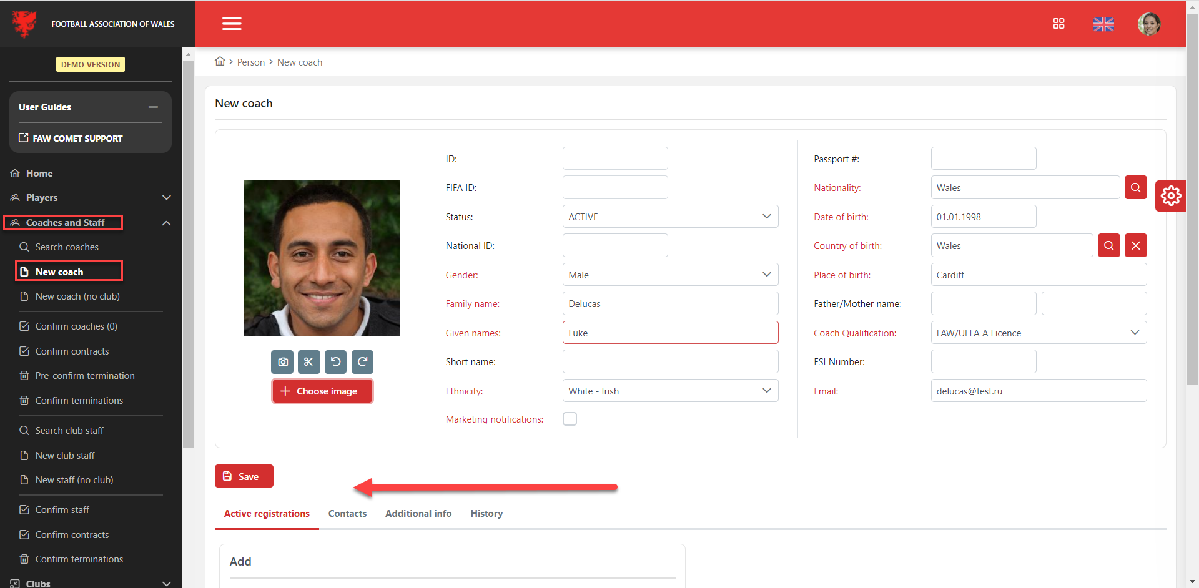Open the Status dropdown
The image size is (1199, 588).
point(670,217)
